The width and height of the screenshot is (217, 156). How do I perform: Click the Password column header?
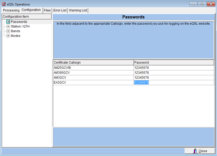pos(173,63)
